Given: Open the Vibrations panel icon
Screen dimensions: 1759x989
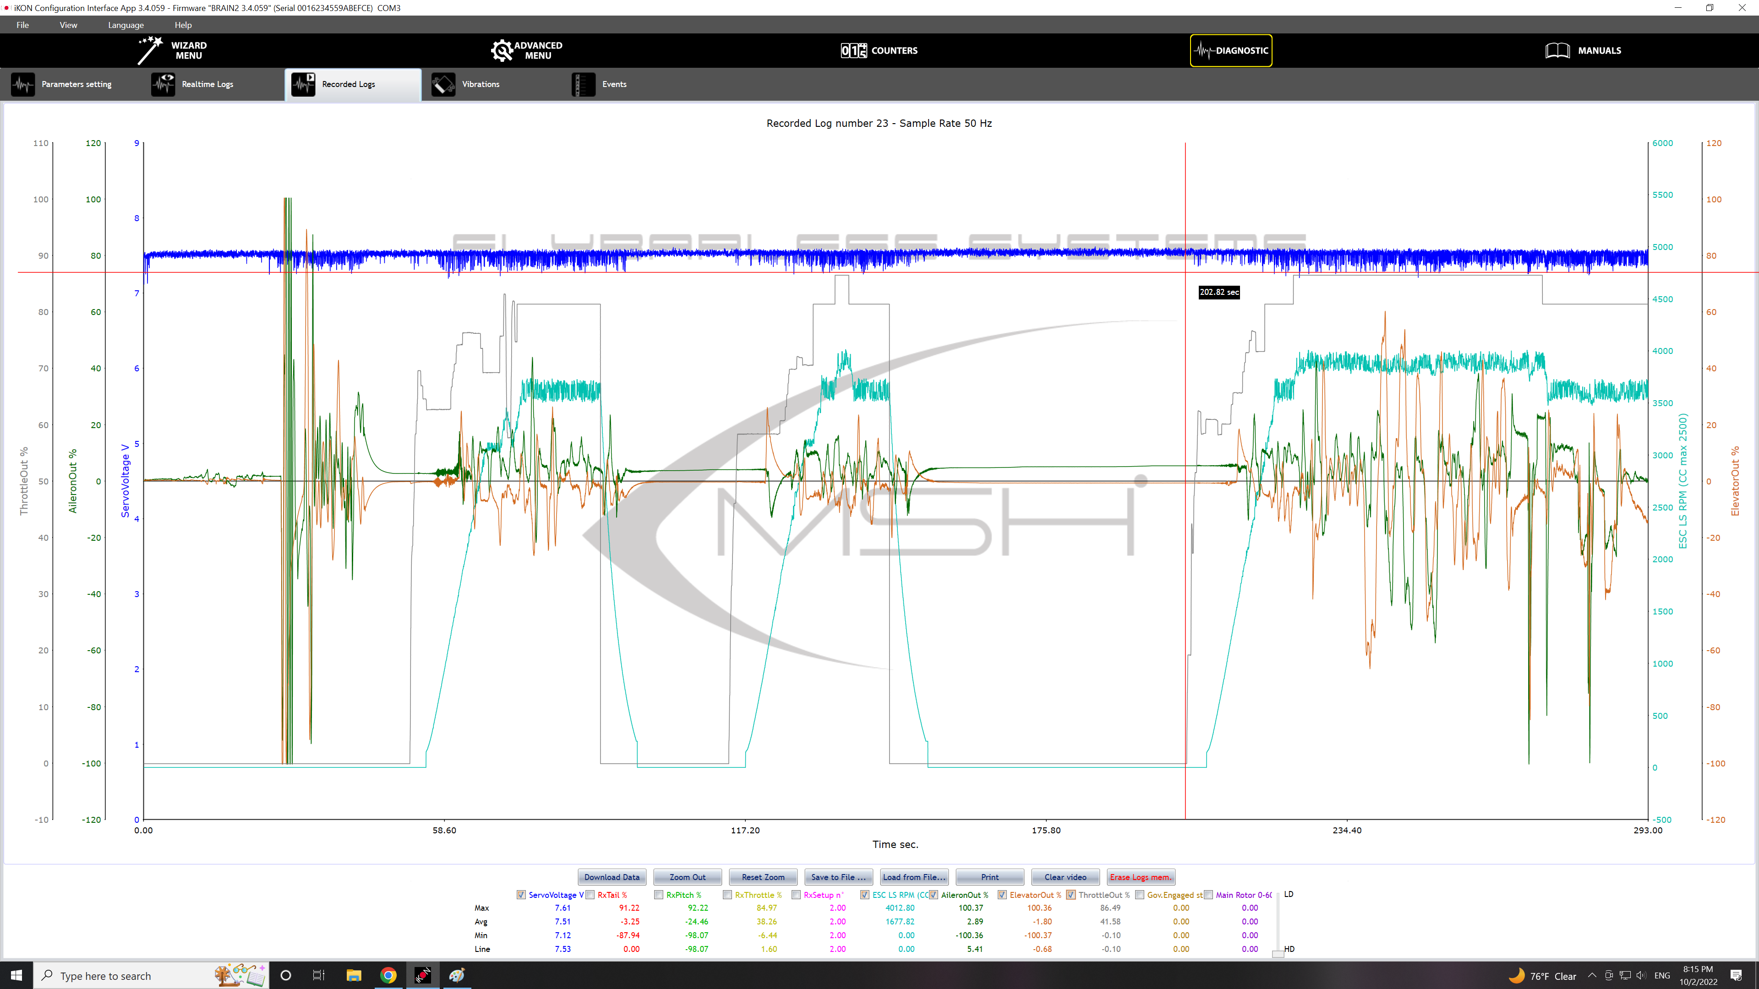Looking at the screenshot, I should pos(443,85).
